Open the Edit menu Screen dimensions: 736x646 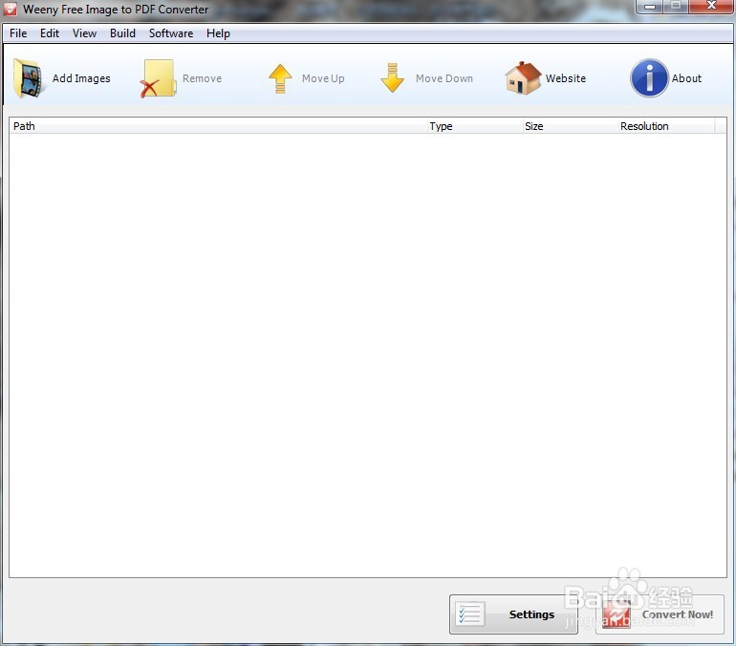point(50,33)
